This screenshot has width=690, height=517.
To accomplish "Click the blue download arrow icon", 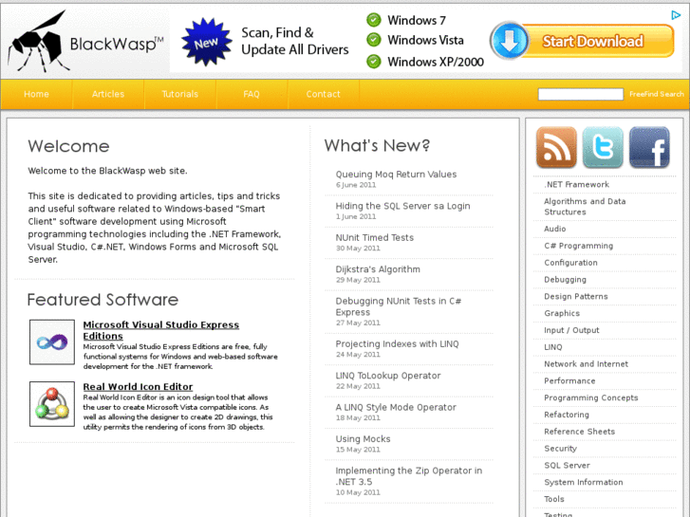I will tap(510, 41).
